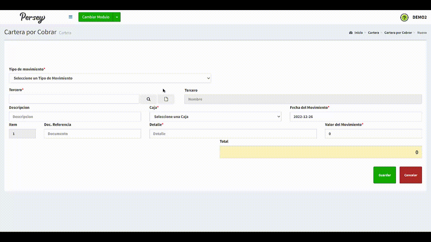The width and height of the screenshot is (431, 242).
Task: Focus the Descripcion text field
Action: (75, 117)
